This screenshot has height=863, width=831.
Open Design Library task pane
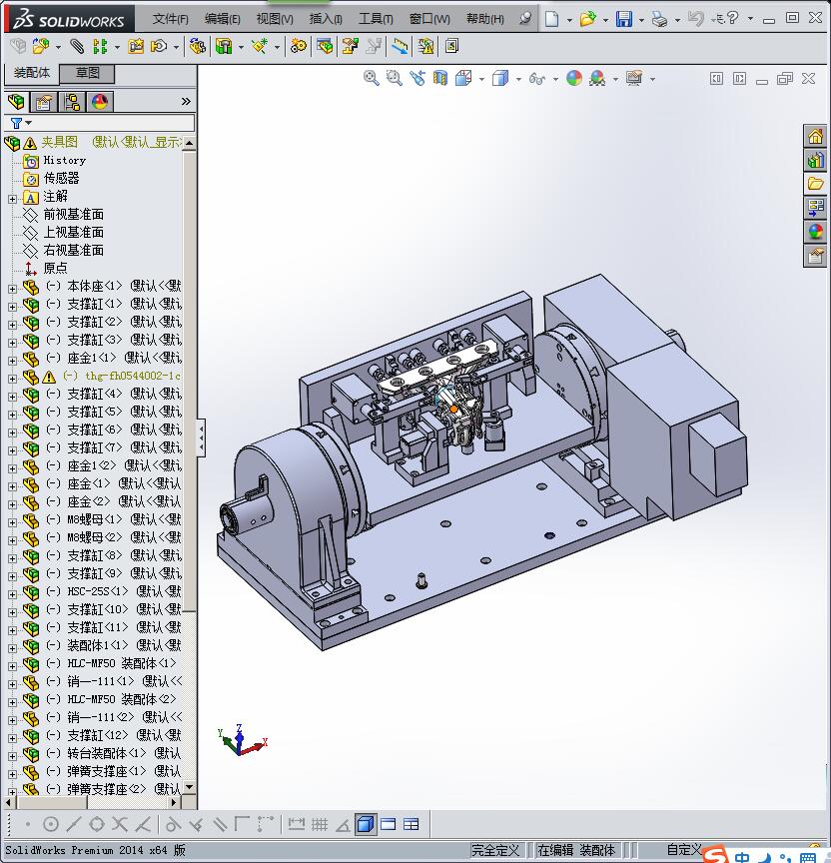coord(816,160)
